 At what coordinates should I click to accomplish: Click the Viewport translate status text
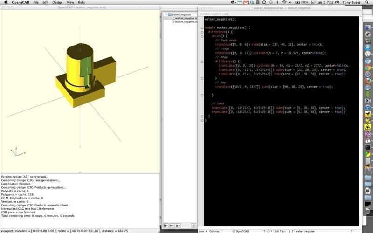click(x=64, y=231)
